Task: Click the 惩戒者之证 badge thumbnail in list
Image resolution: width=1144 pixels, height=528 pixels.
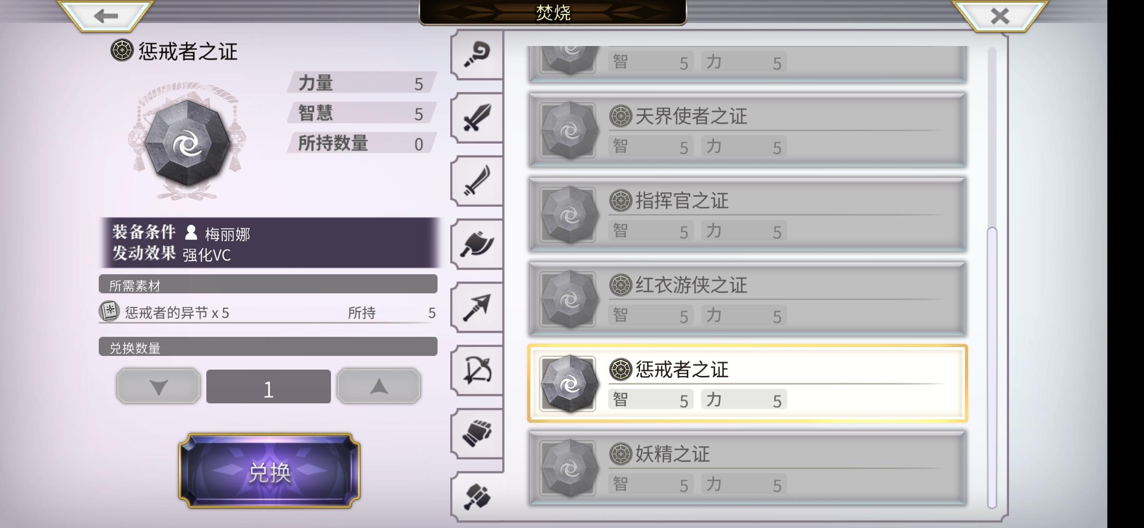Action: (x=568, y=384)
